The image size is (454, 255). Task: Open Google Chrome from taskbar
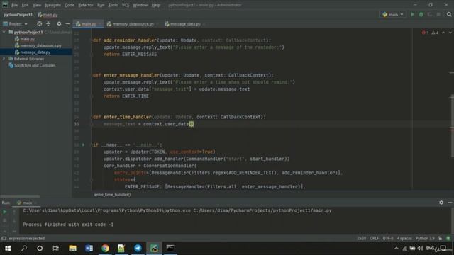click(106, 249)
